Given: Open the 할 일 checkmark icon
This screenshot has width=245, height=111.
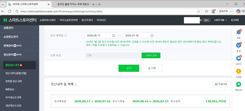Looking at the screenshot, I should (239, 45).
